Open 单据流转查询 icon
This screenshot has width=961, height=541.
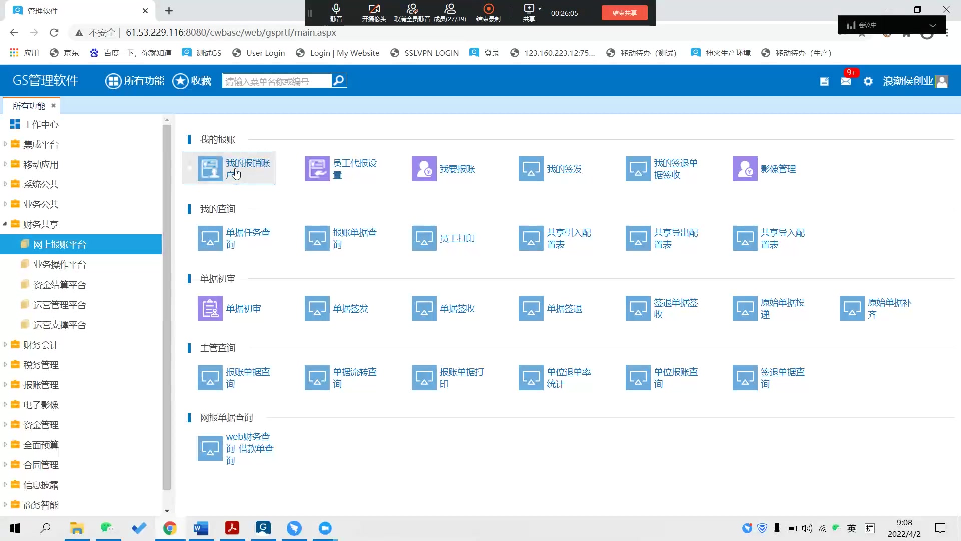(x=317, y=378)
